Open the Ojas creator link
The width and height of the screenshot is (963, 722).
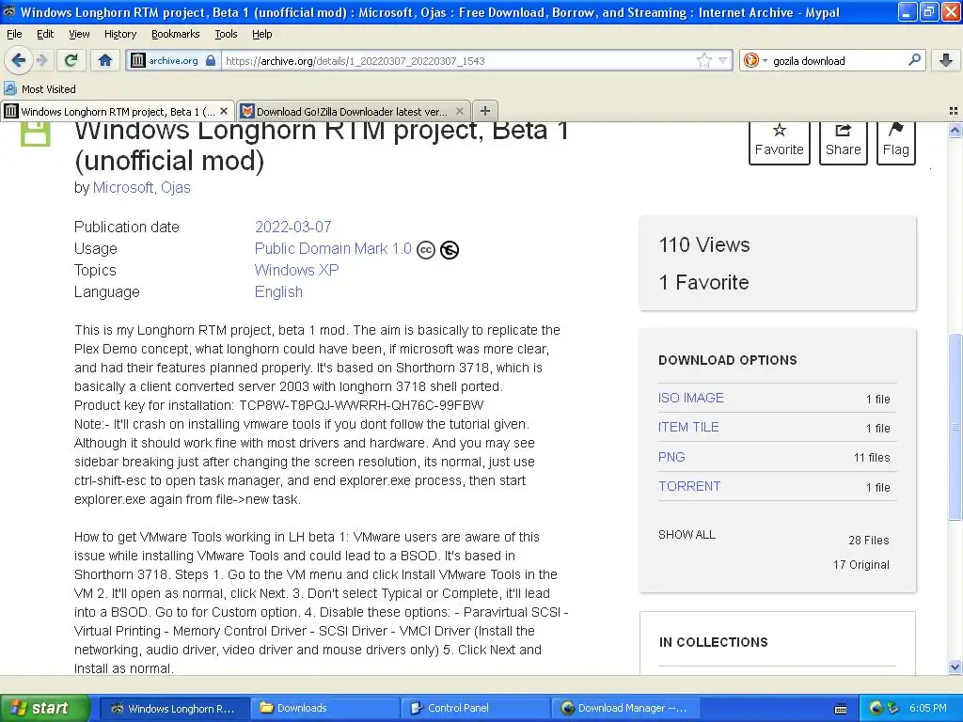176,187
